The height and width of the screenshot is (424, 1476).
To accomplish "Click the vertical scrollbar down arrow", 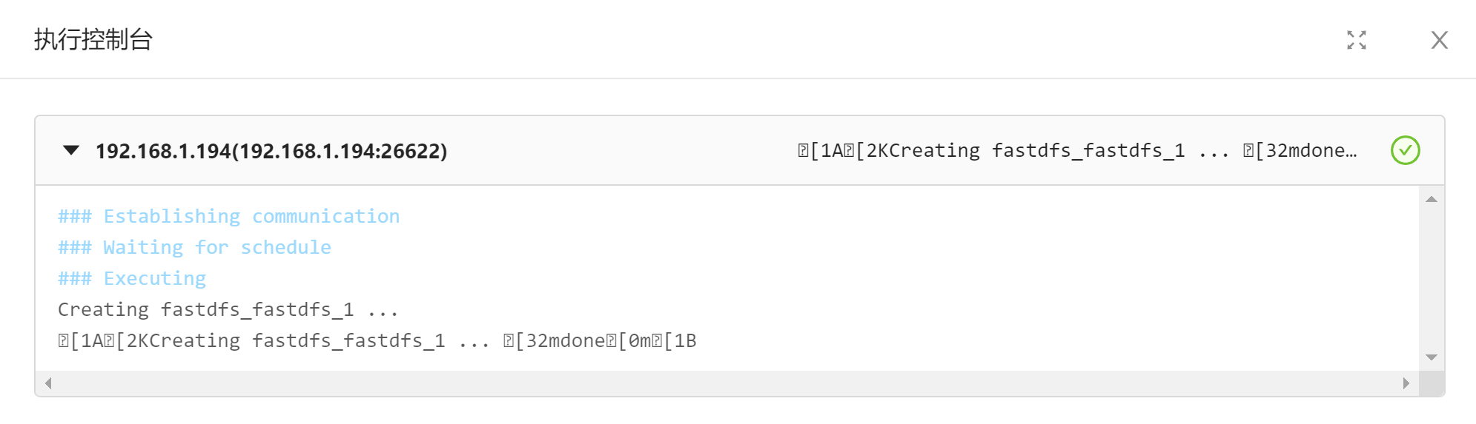I will pos(1432,357).
